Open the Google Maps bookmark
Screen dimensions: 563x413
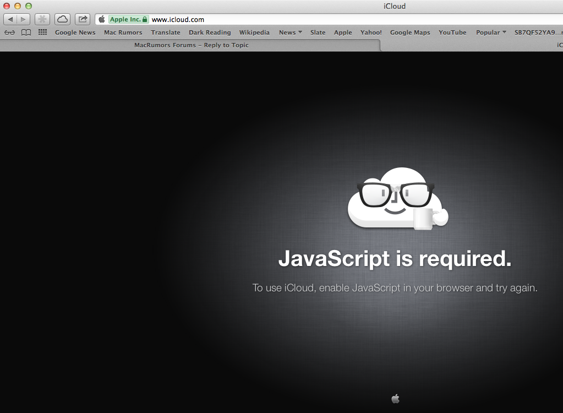coord(410,32)
